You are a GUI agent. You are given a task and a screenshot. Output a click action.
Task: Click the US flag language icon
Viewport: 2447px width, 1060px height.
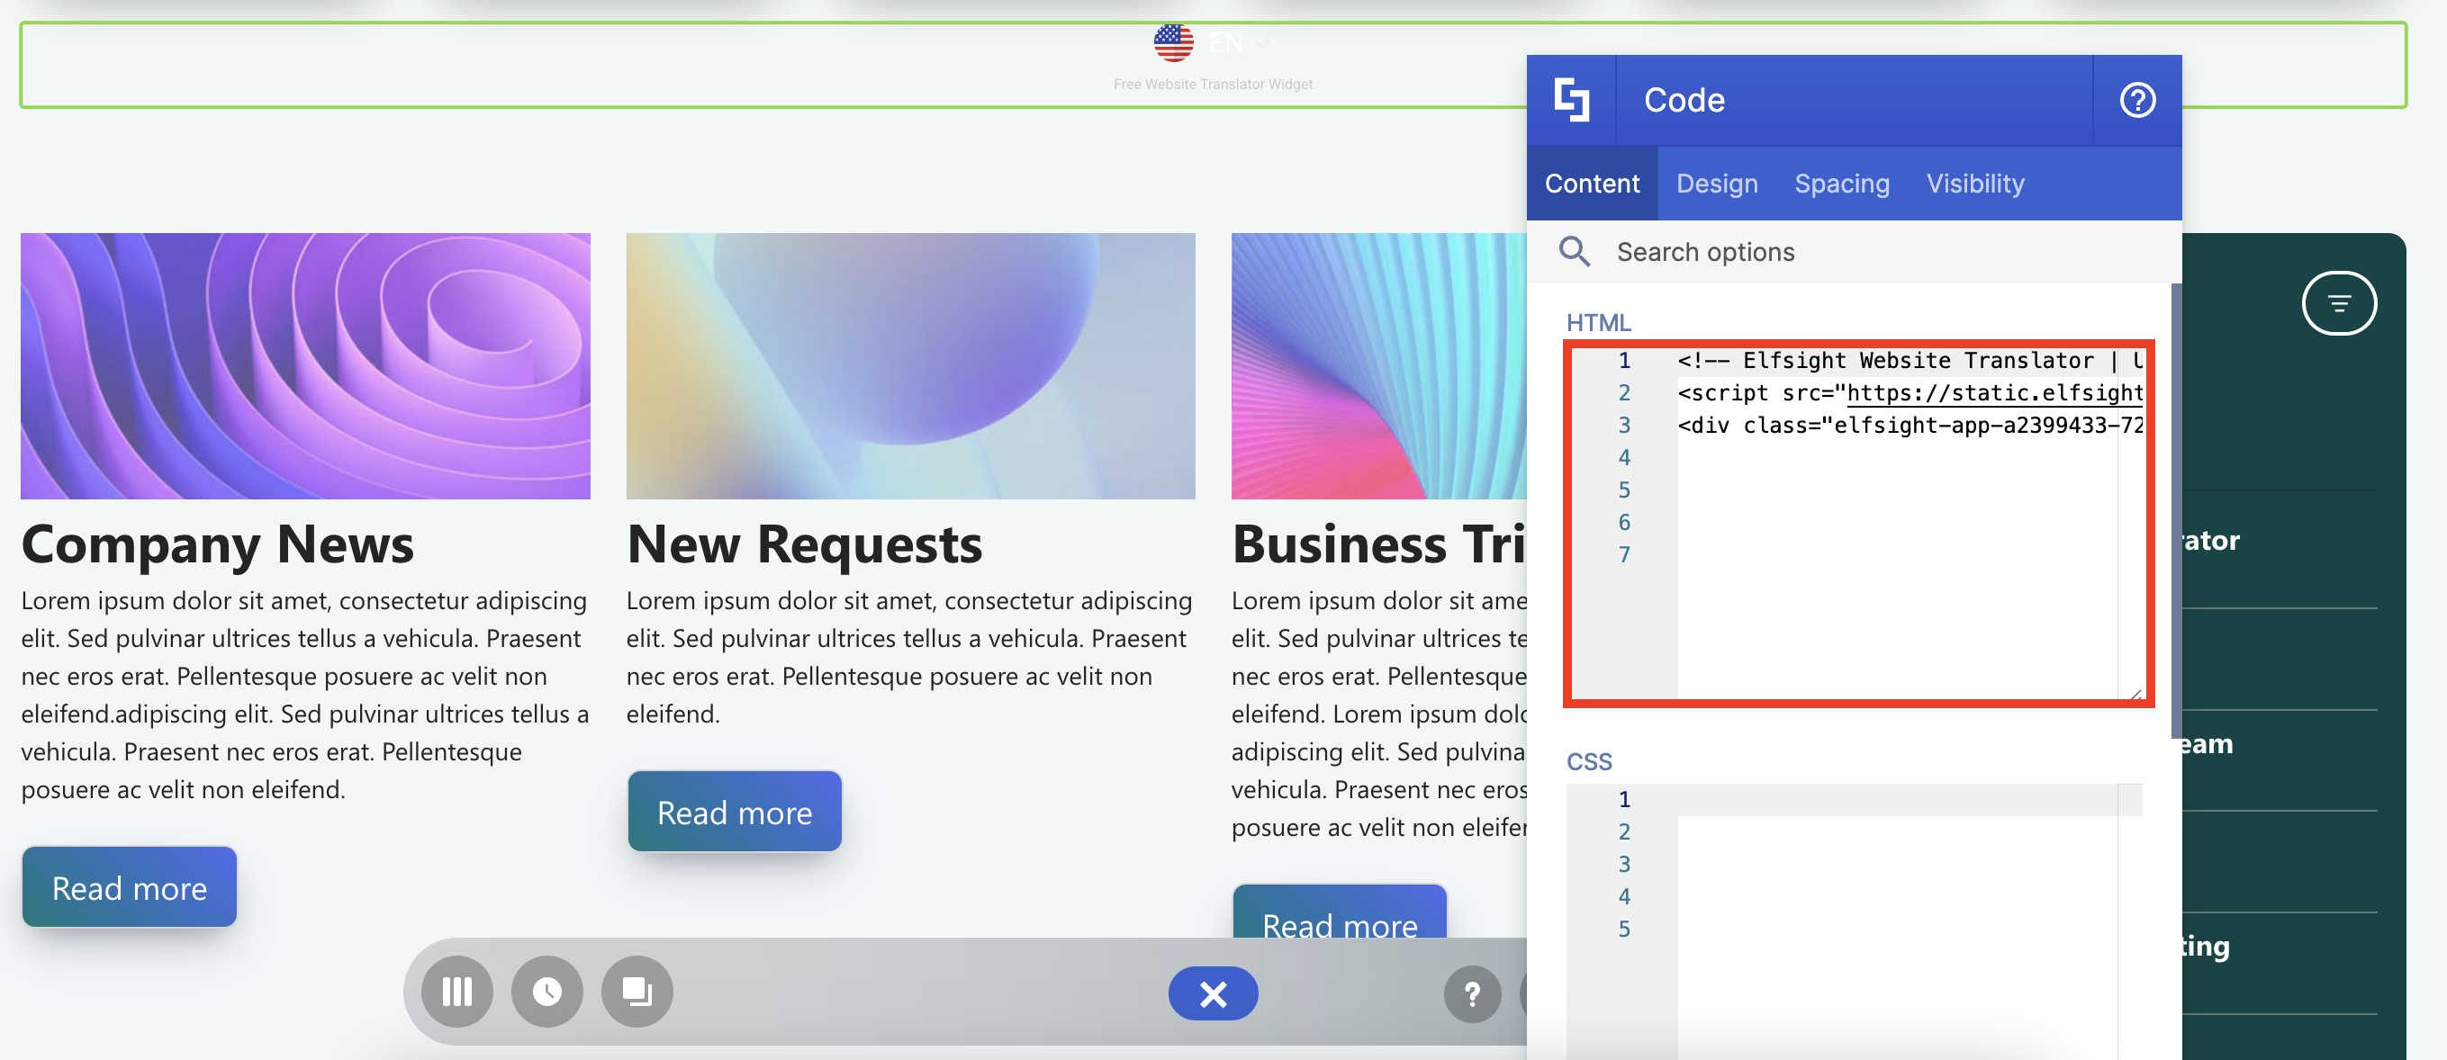coord(1173,43)
